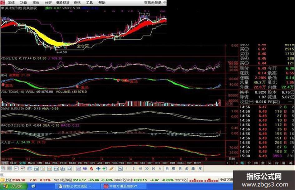Click the first chart-panel toolbar icon

click(x=3, y=168)
